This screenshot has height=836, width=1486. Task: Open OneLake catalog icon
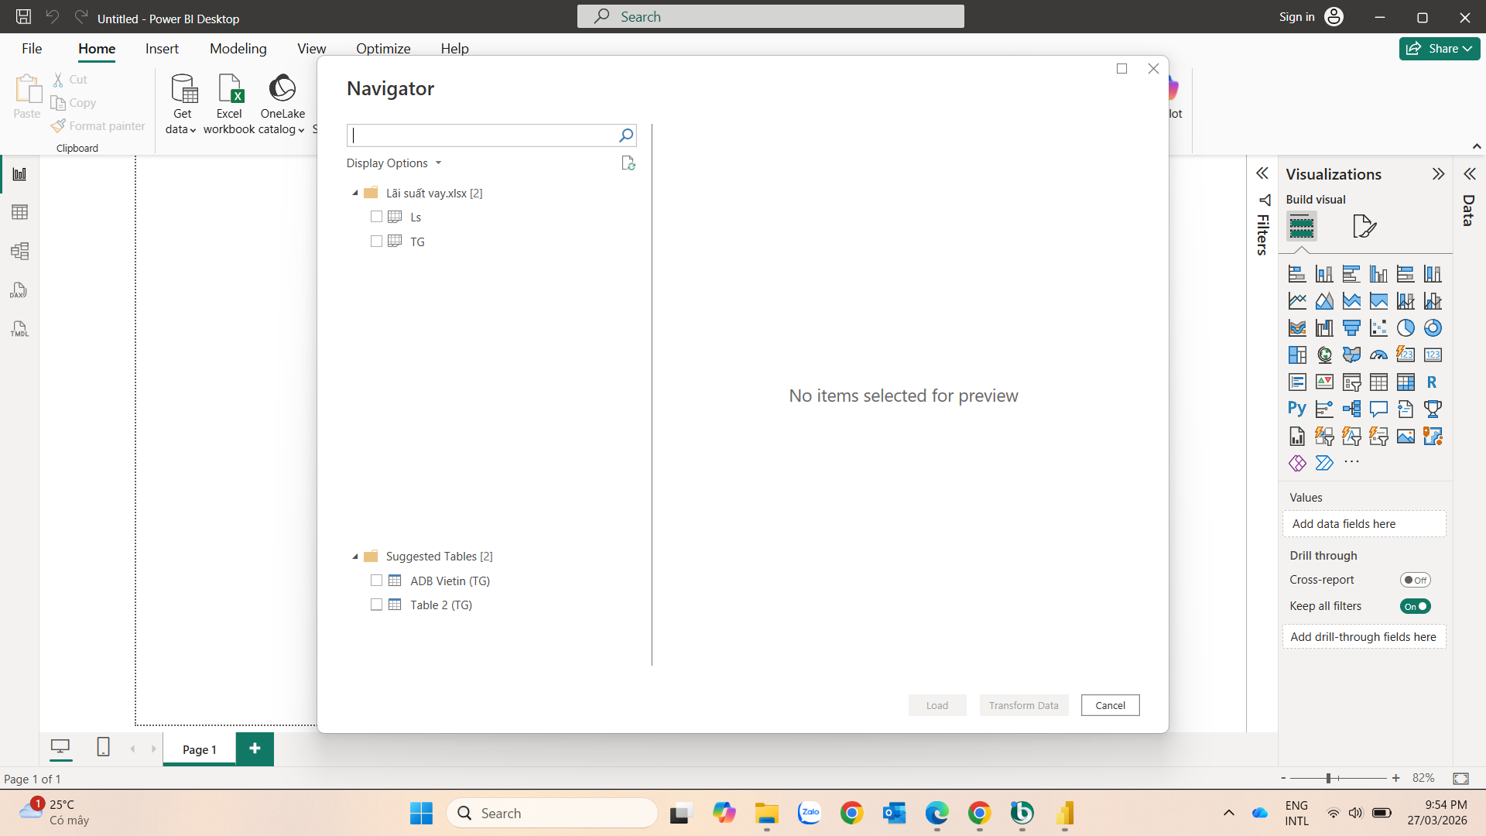(x=282, y=89)
